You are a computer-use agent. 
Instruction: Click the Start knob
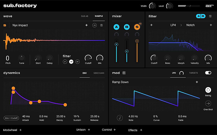(38, 58)
